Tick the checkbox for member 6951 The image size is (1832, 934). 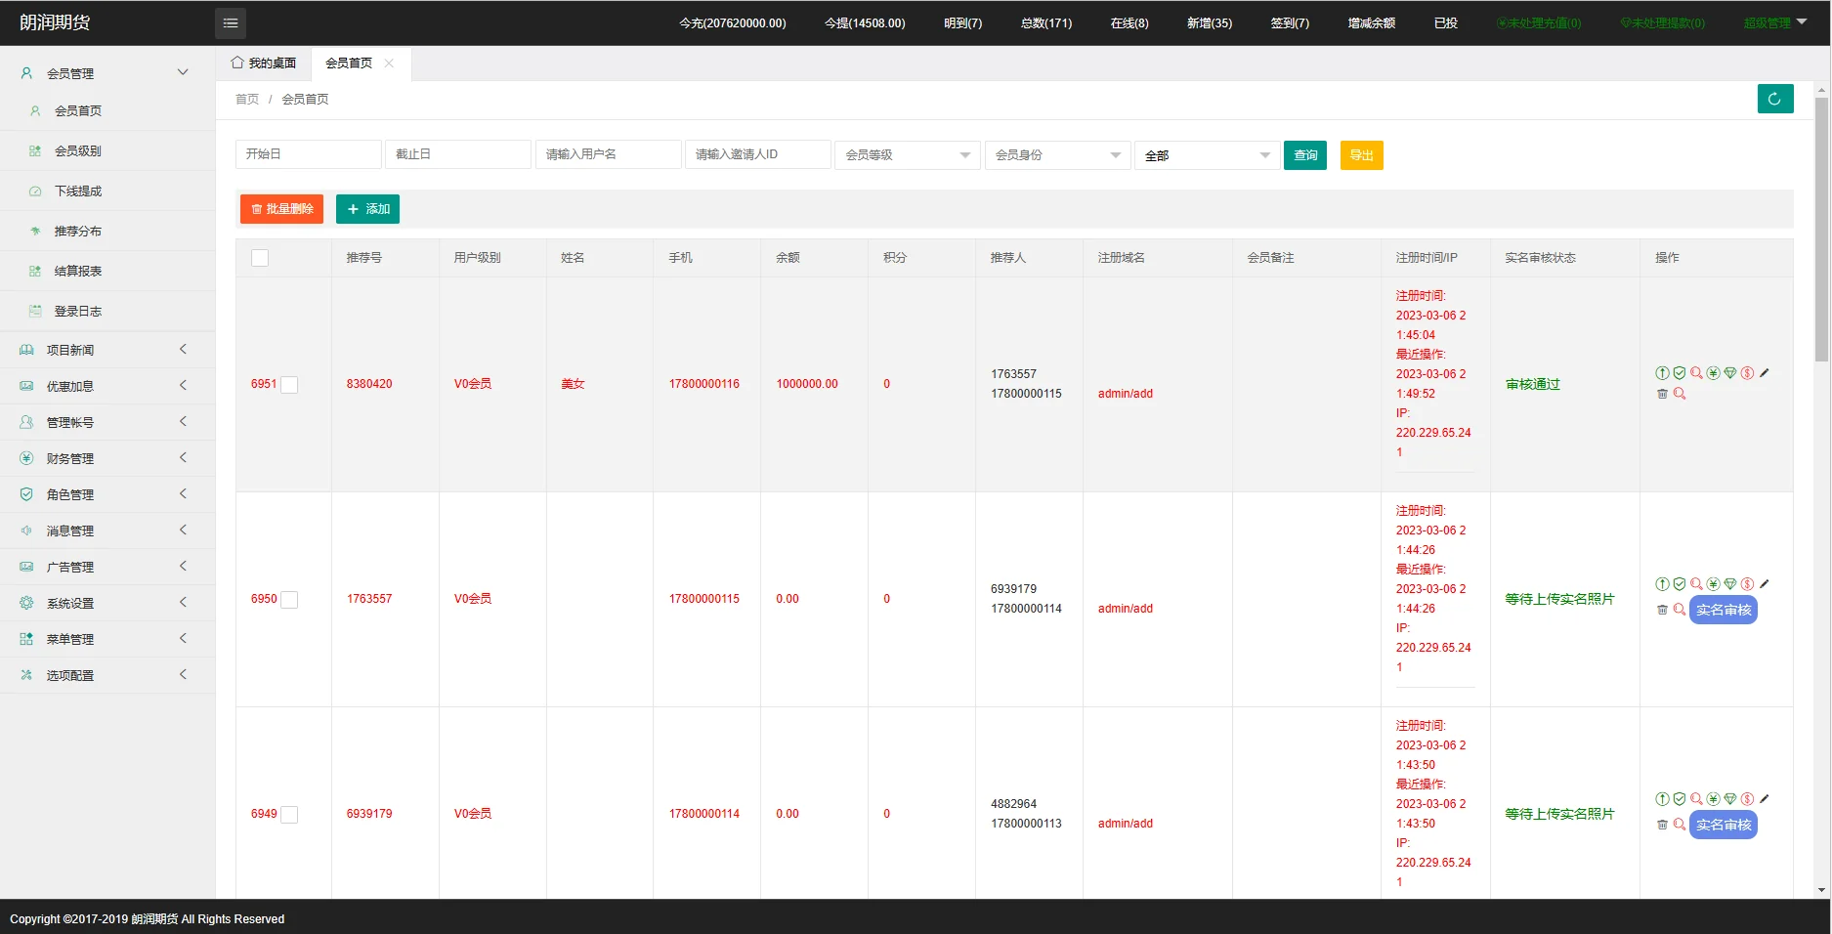coord(289,385)
